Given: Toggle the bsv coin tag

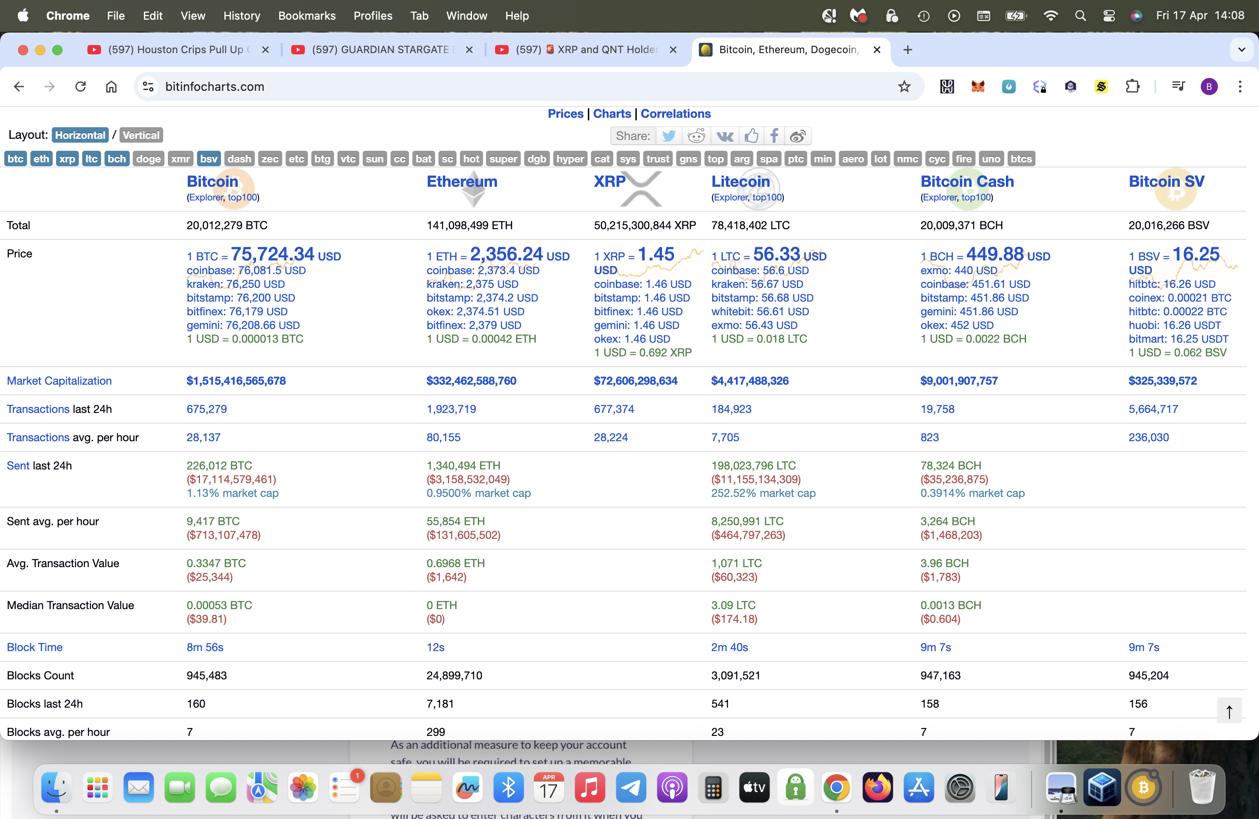Looking at the screenshot, I should [209, 159].
